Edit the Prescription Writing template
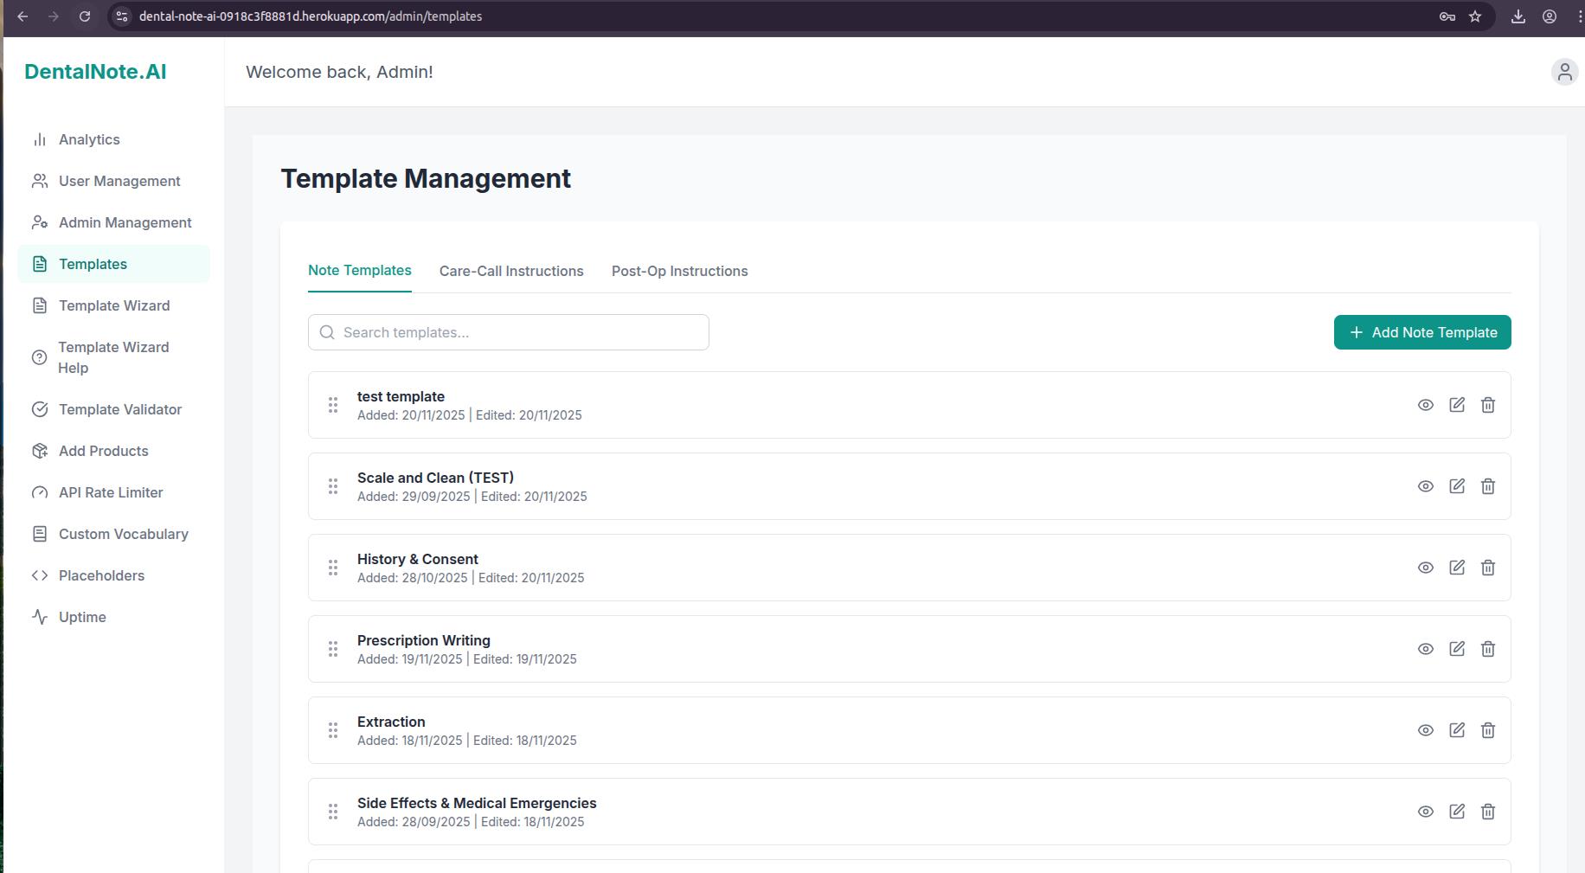The height and width of the screenshot is (873, 1585). click(1457, 648)
